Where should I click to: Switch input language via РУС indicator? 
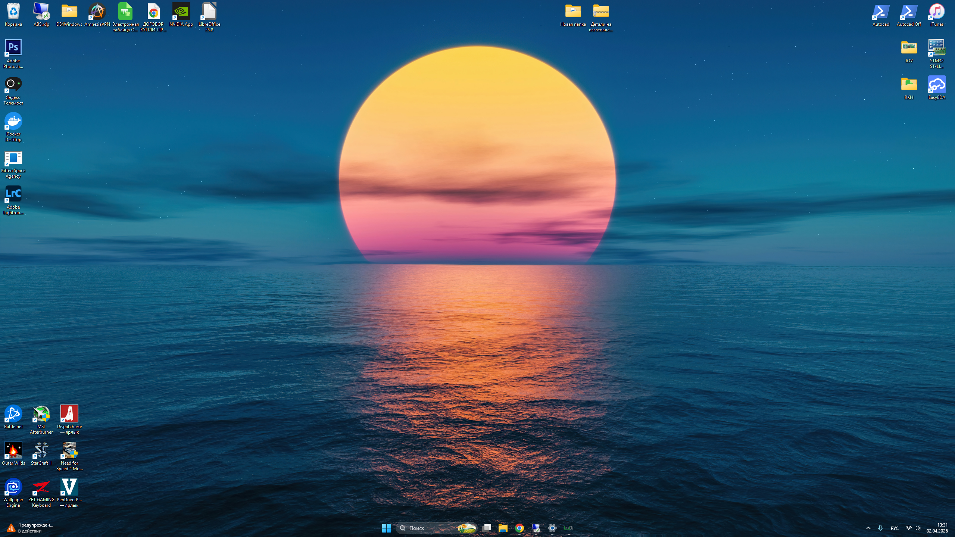tap(894, 528)
